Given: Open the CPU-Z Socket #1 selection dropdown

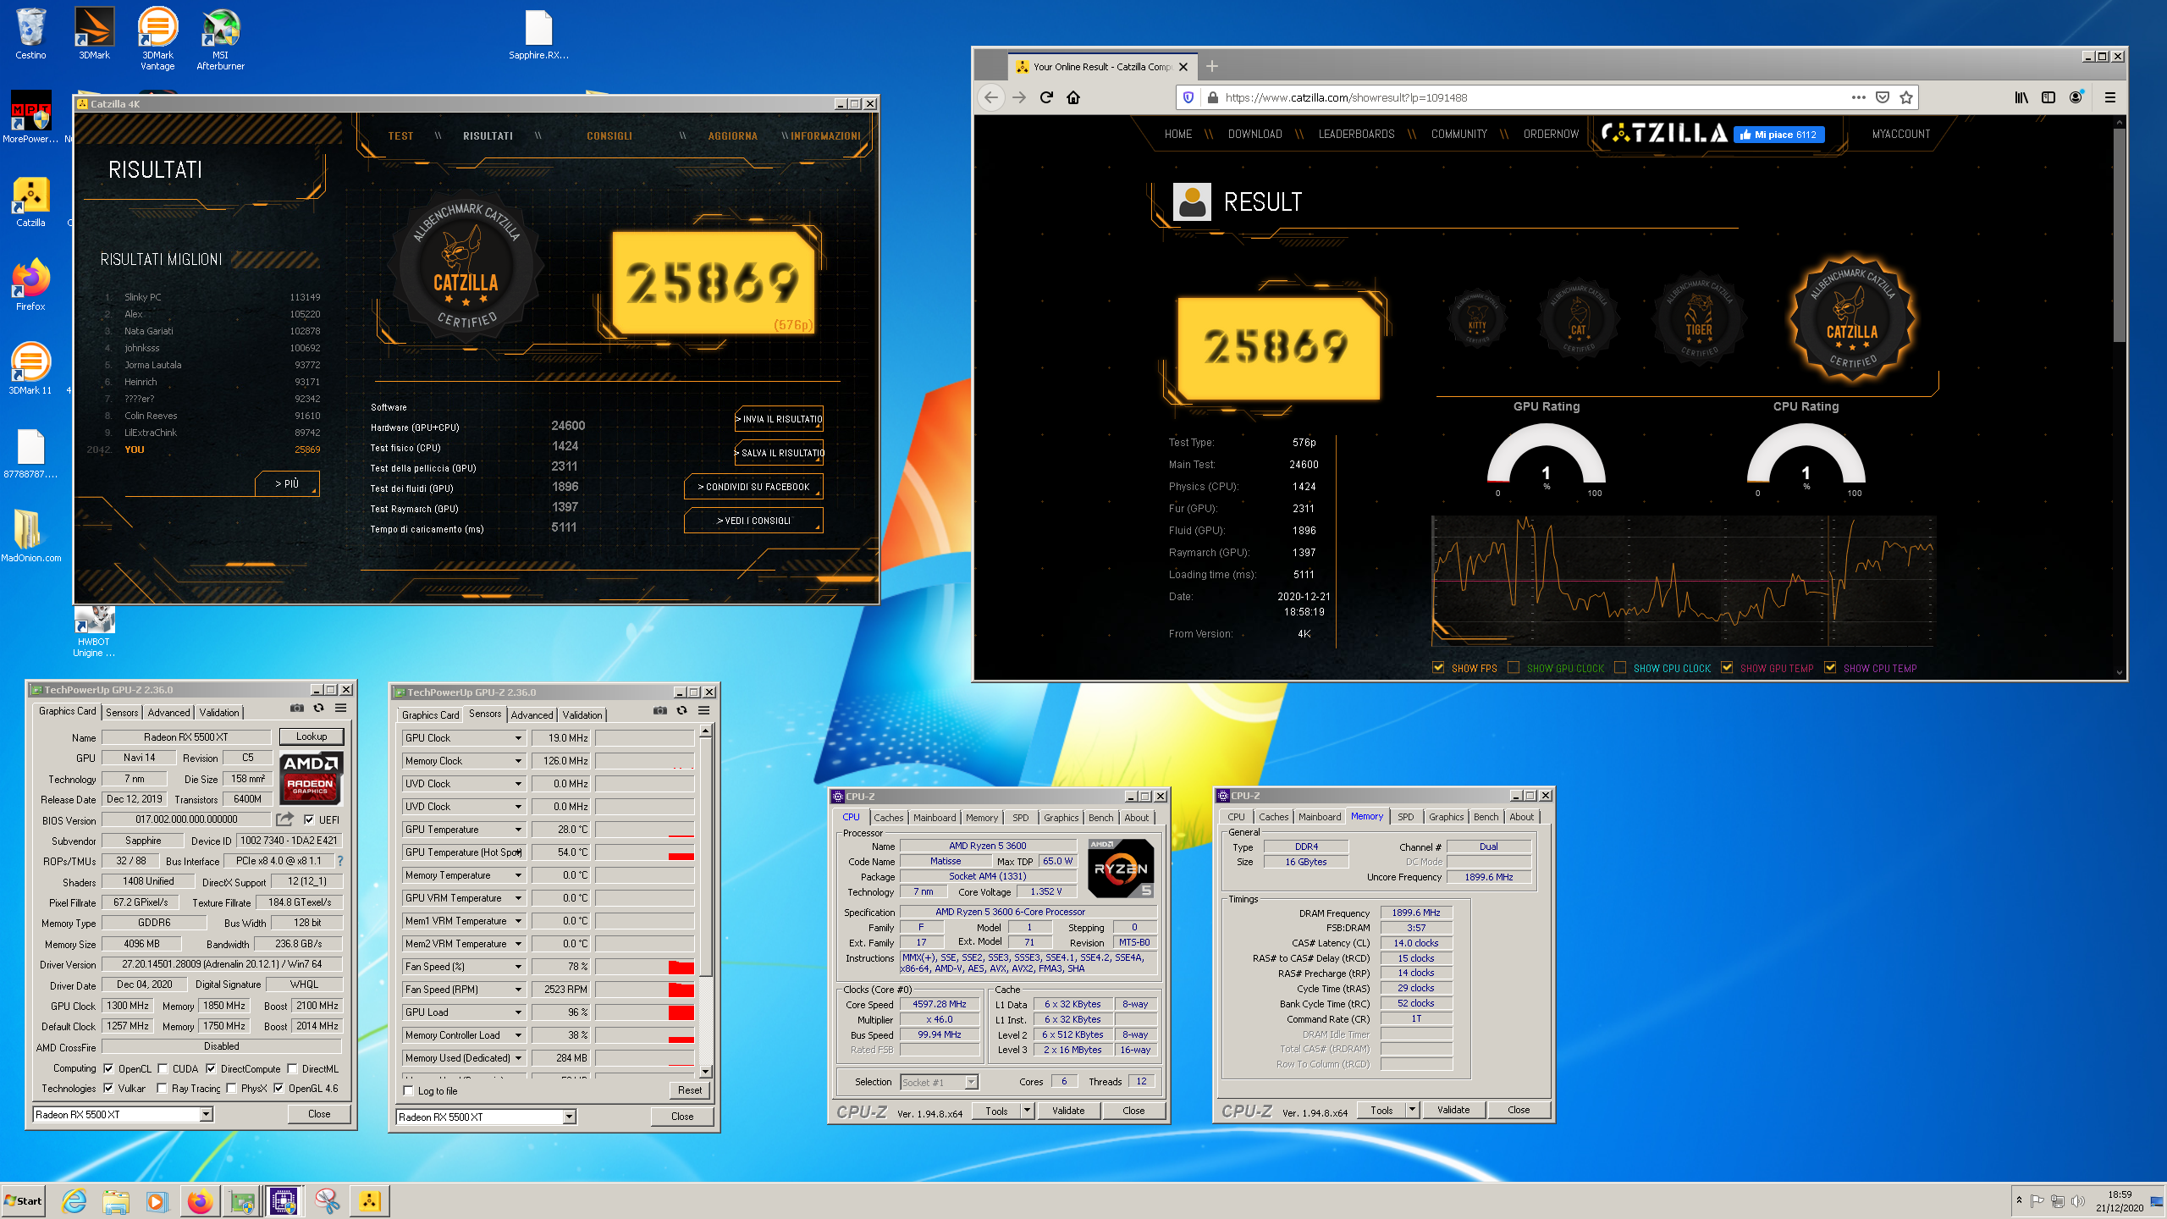Looking at the screenshot, I should tap(971, 1082).
